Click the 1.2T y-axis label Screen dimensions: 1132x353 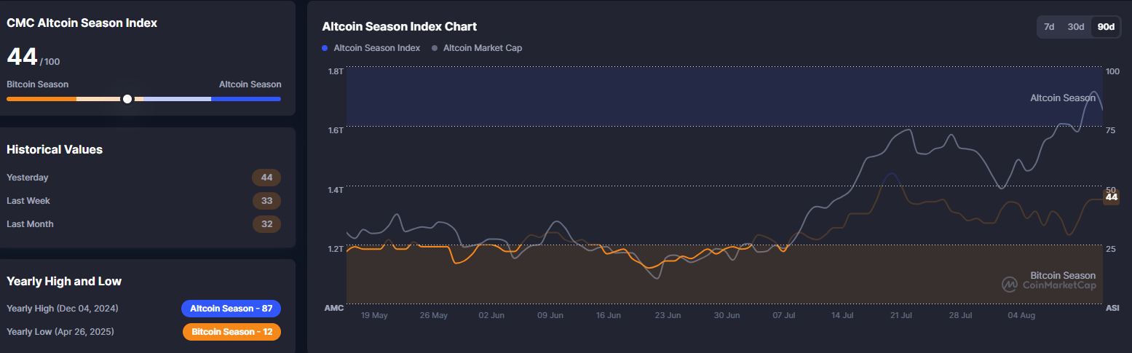point(336,249)
